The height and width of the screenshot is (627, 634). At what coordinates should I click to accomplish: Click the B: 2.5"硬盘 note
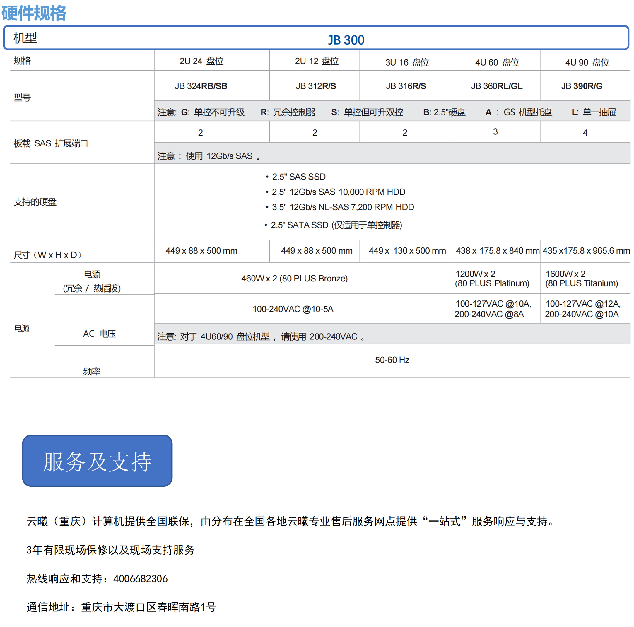click(x=444, y=112)
